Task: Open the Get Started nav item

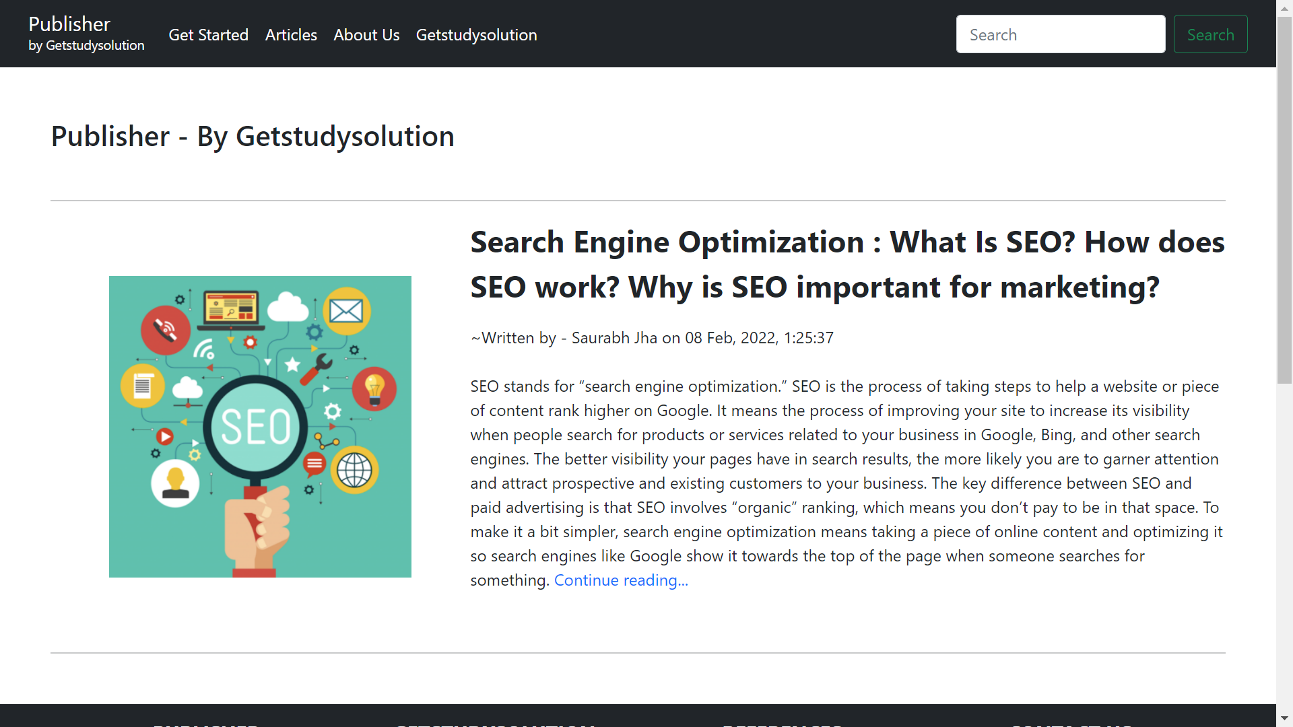Action: [208, 35]
